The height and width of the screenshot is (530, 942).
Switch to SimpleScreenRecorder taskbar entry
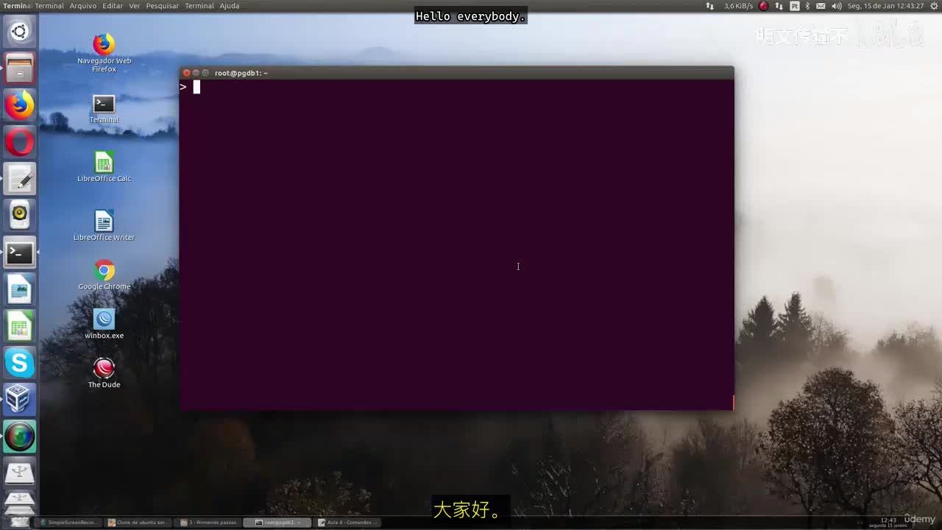click(68, 523)
